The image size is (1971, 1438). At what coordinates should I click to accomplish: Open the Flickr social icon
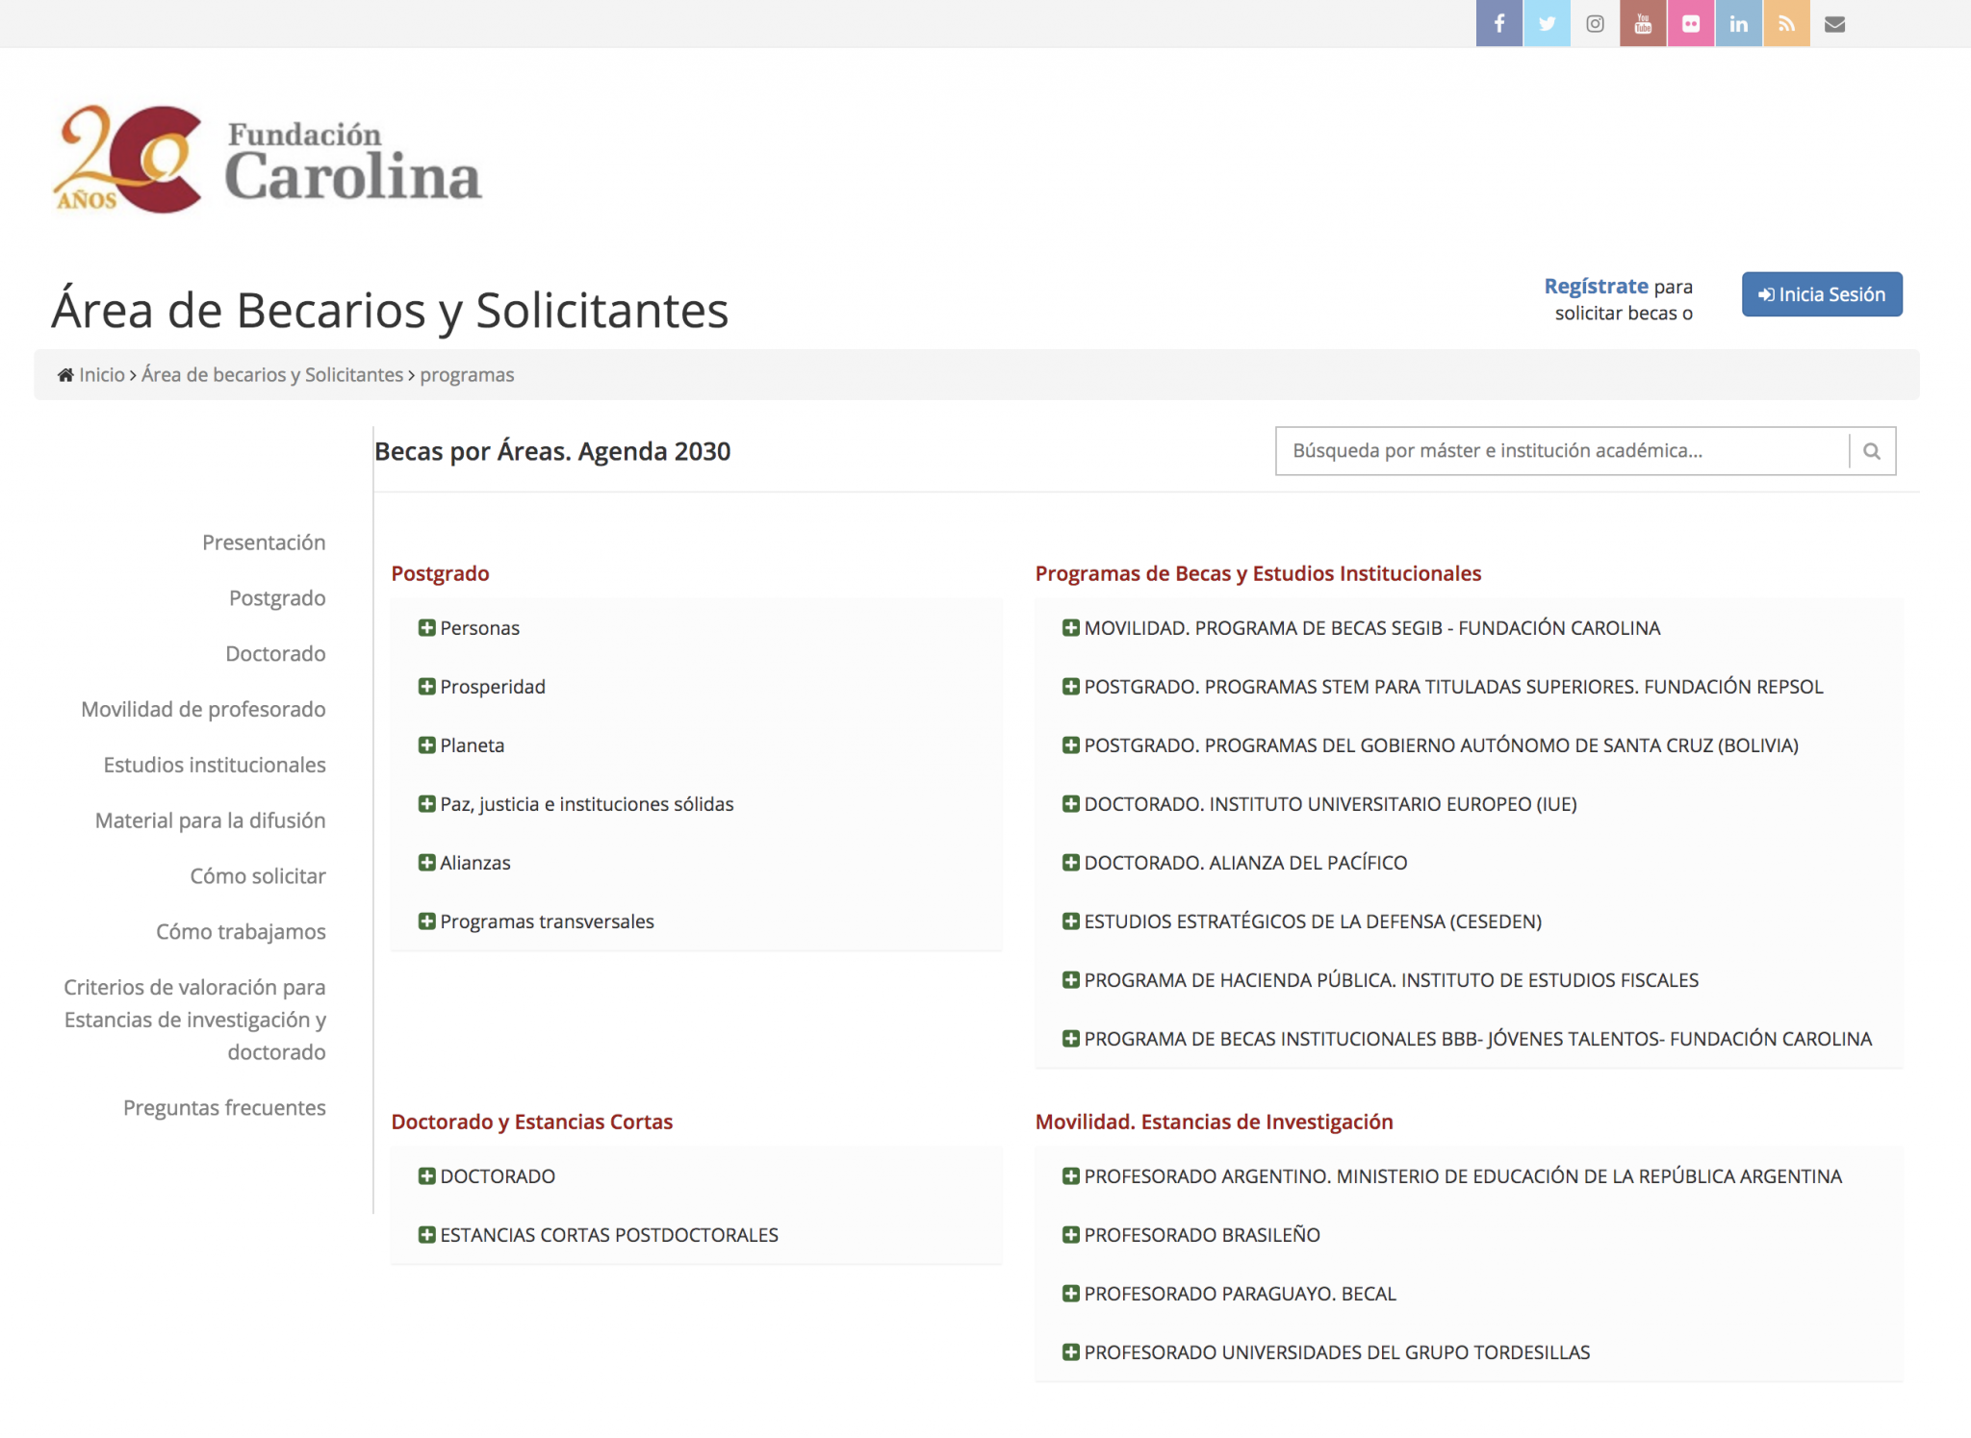pyautogui.click(x=1691, y=23)
